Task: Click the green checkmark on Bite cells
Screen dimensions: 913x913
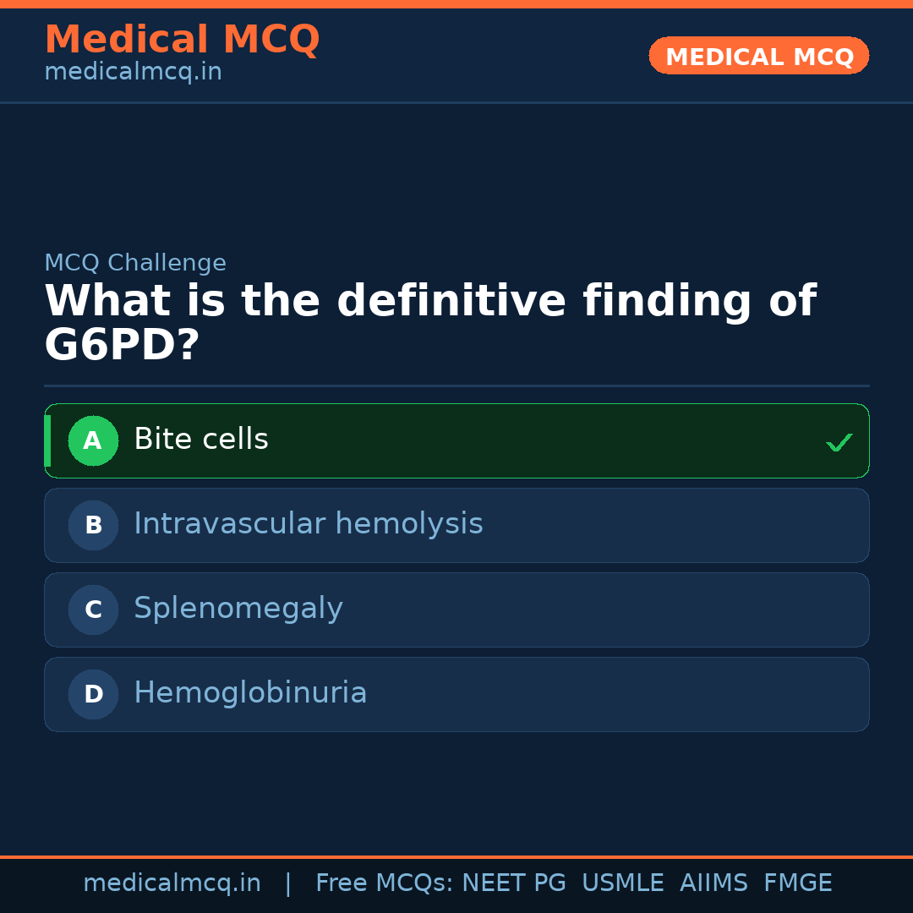Action: [839, 442]
